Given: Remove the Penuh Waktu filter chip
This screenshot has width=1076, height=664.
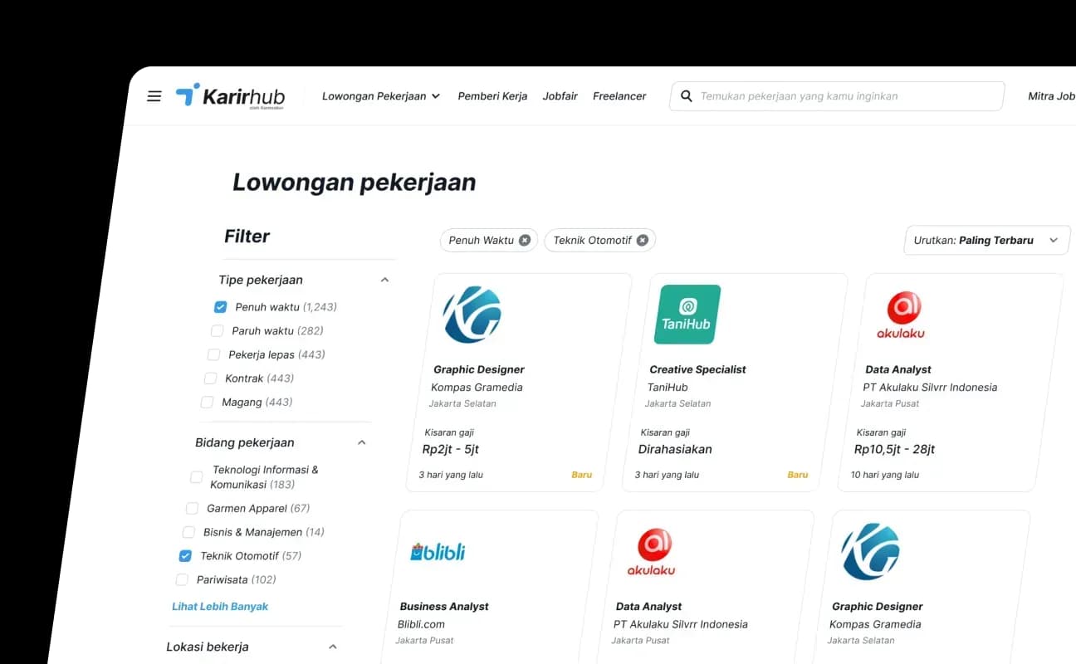Looking at the screenshot, I should click(x=525, y=240).
